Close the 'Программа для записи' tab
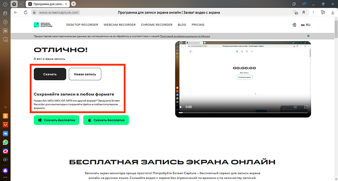This screenshot has width=338, height=181. click(x=66, y=4)
